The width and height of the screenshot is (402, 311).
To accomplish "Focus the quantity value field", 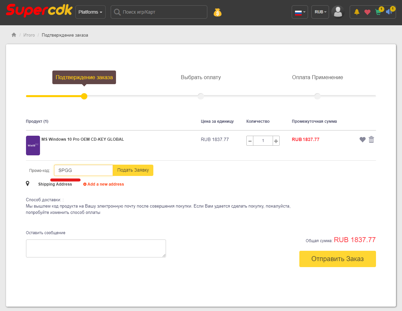I will pos(263,141).
